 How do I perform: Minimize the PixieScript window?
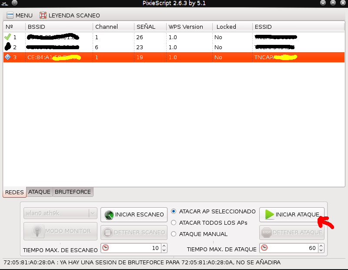[323, 3]
